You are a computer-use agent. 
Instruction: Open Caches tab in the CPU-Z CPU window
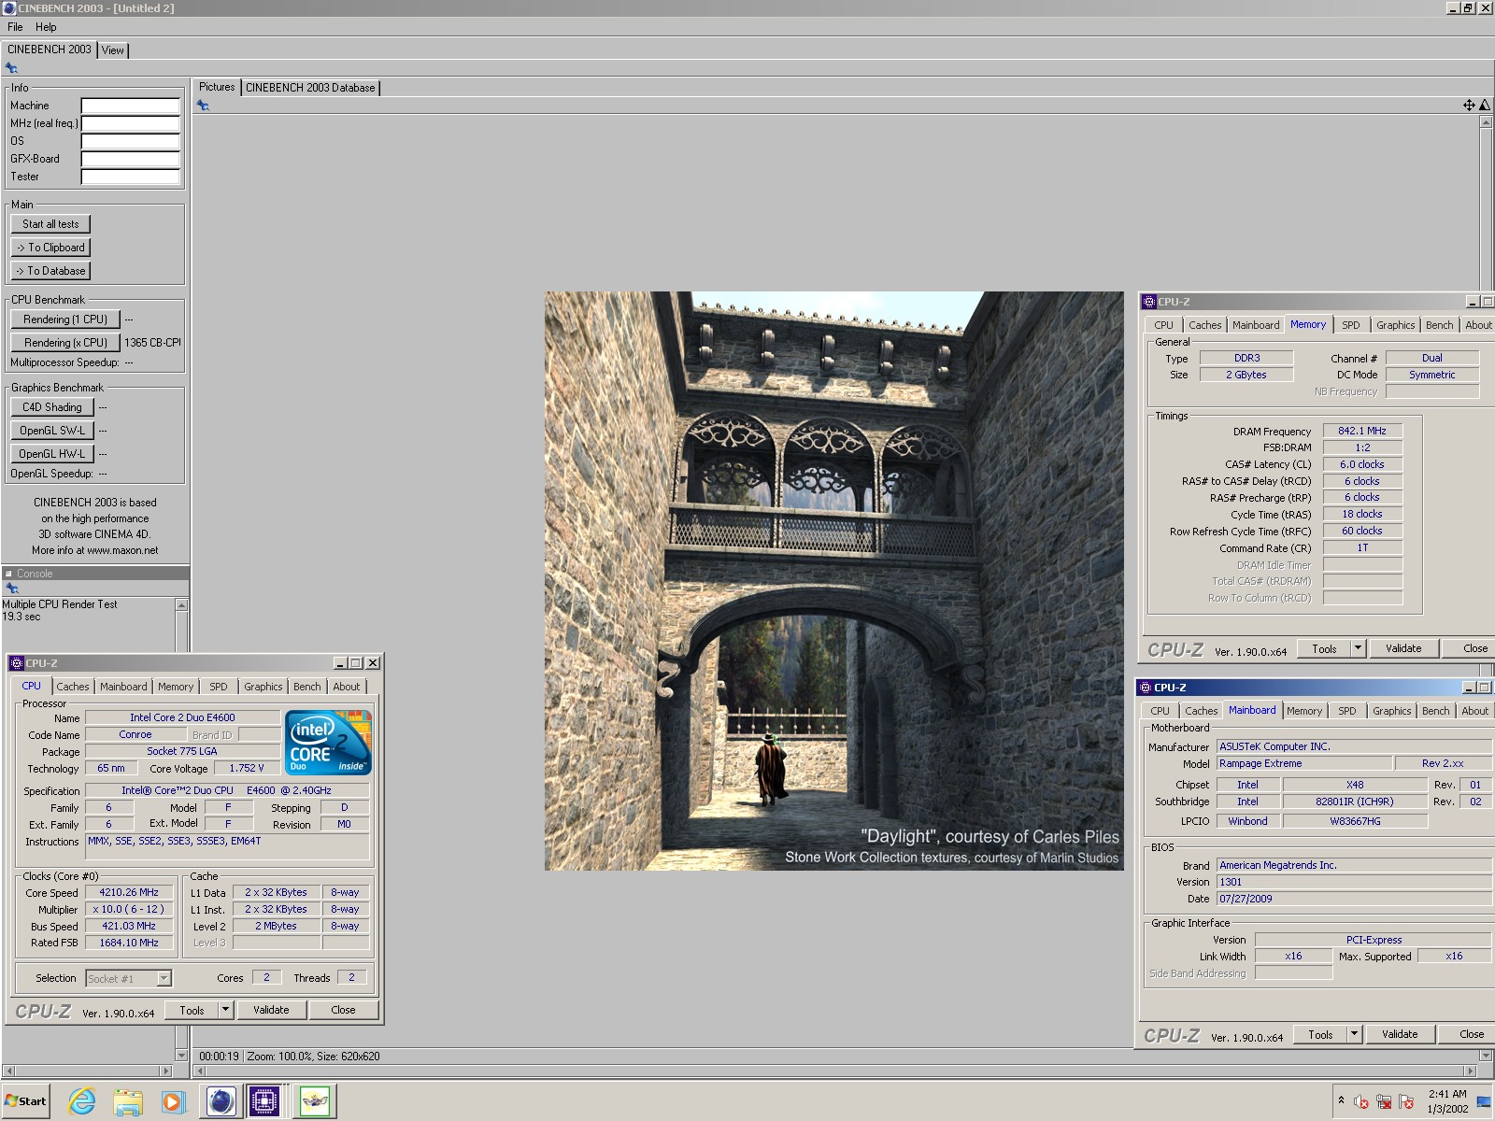click(x=73, y=687)
